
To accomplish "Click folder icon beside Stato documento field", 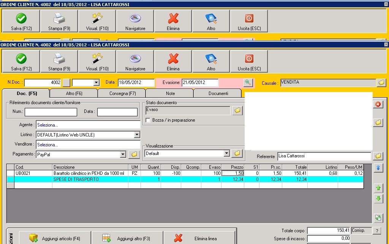I will point(237,110).
